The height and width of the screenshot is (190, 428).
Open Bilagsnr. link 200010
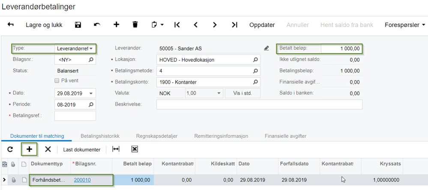[x=82, y=180]
